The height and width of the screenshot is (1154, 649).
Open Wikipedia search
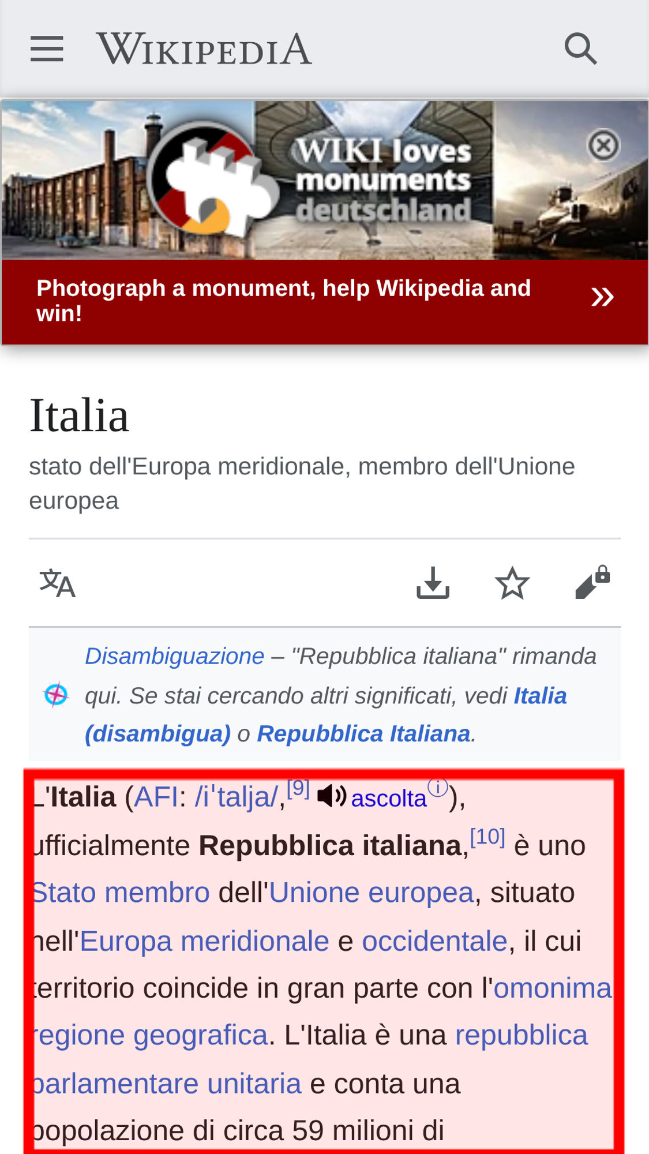580,48
